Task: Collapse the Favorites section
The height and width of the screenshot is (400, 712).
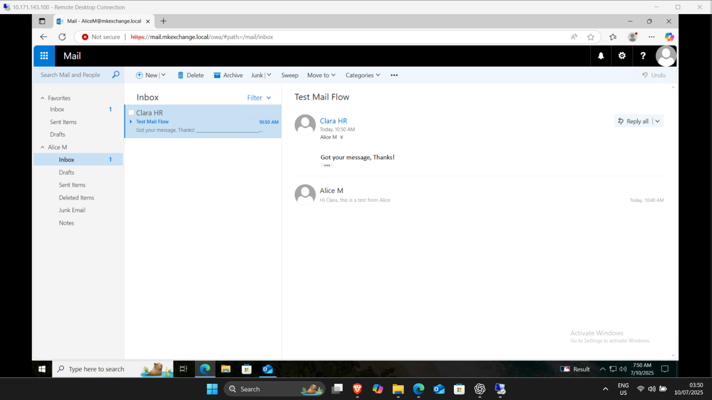Action: (x=42, y=98)
